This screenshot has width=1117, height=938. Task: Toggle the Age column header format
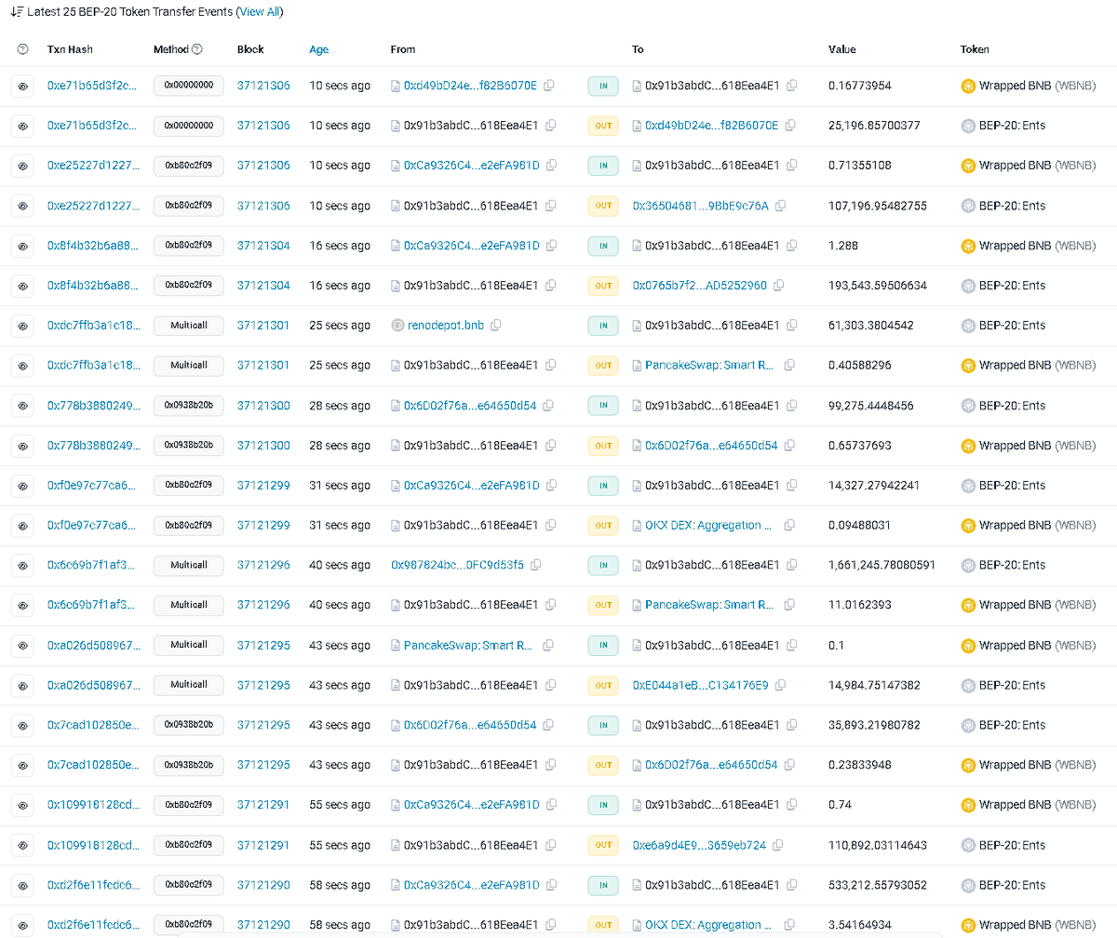[x=319, y=49]
